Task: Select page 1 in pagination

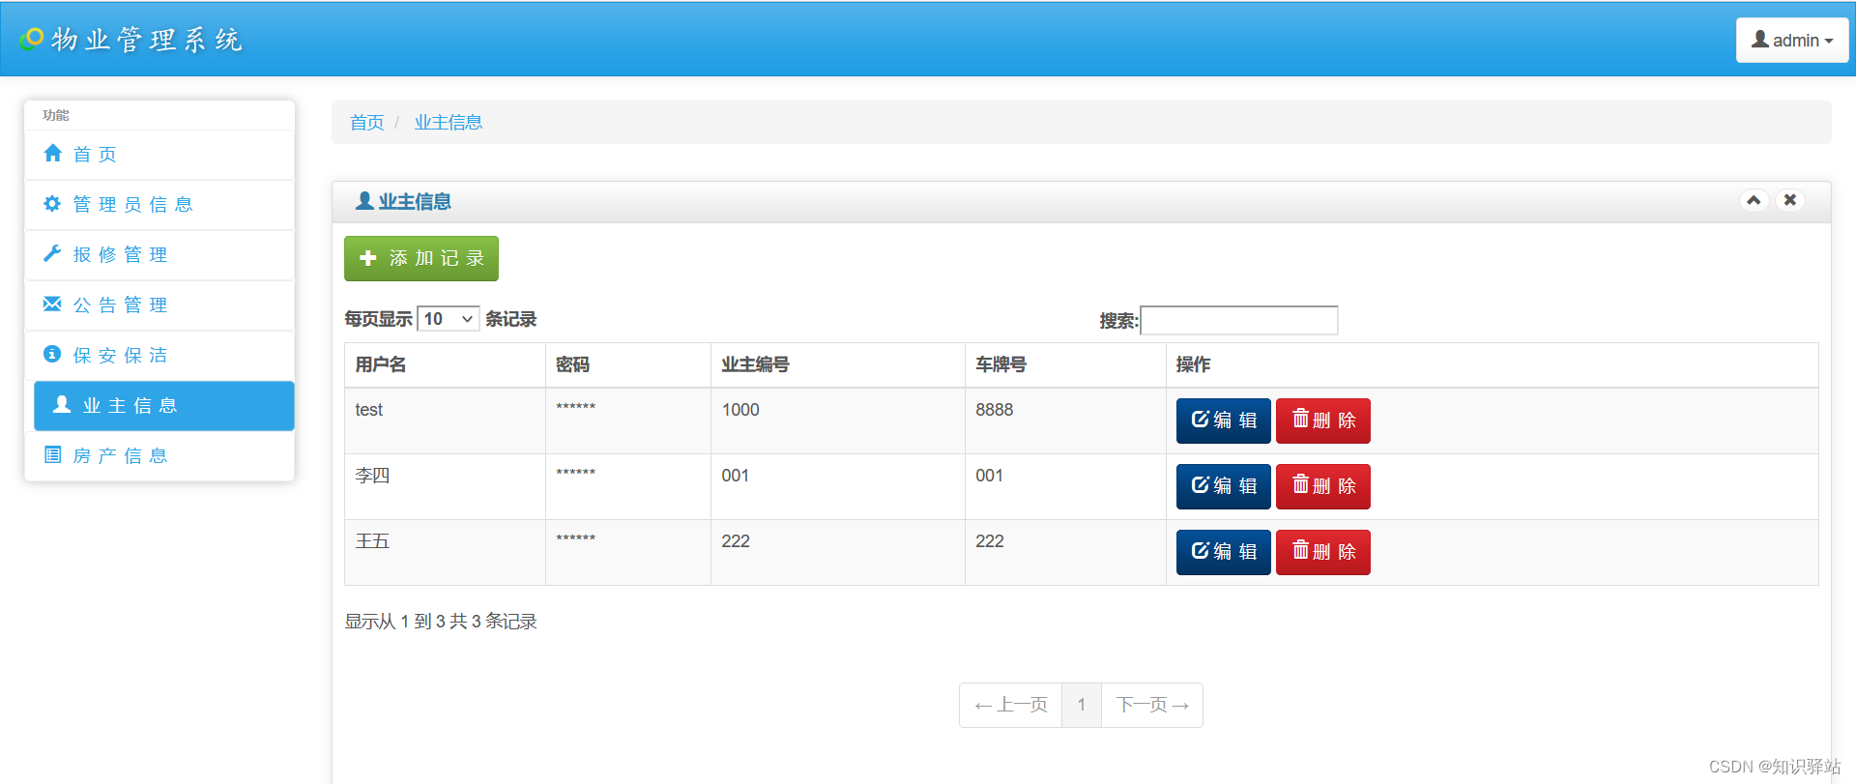Action: click(1082, 705)
